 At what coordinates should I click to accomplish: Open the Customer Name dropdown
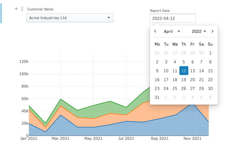click(70, 18)
